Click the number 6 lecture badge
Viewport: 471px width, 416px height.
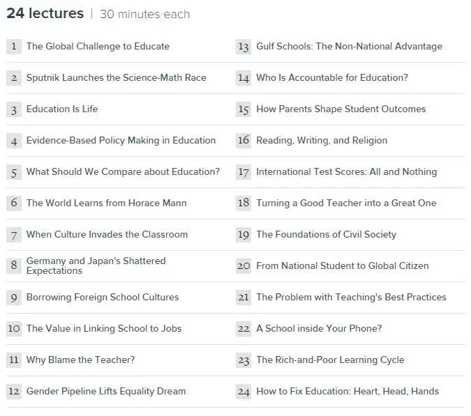(14, 203)
